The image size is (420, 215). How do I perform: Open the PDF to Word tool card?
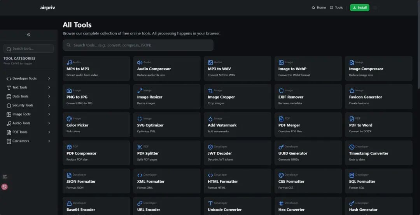click(379, 125)
